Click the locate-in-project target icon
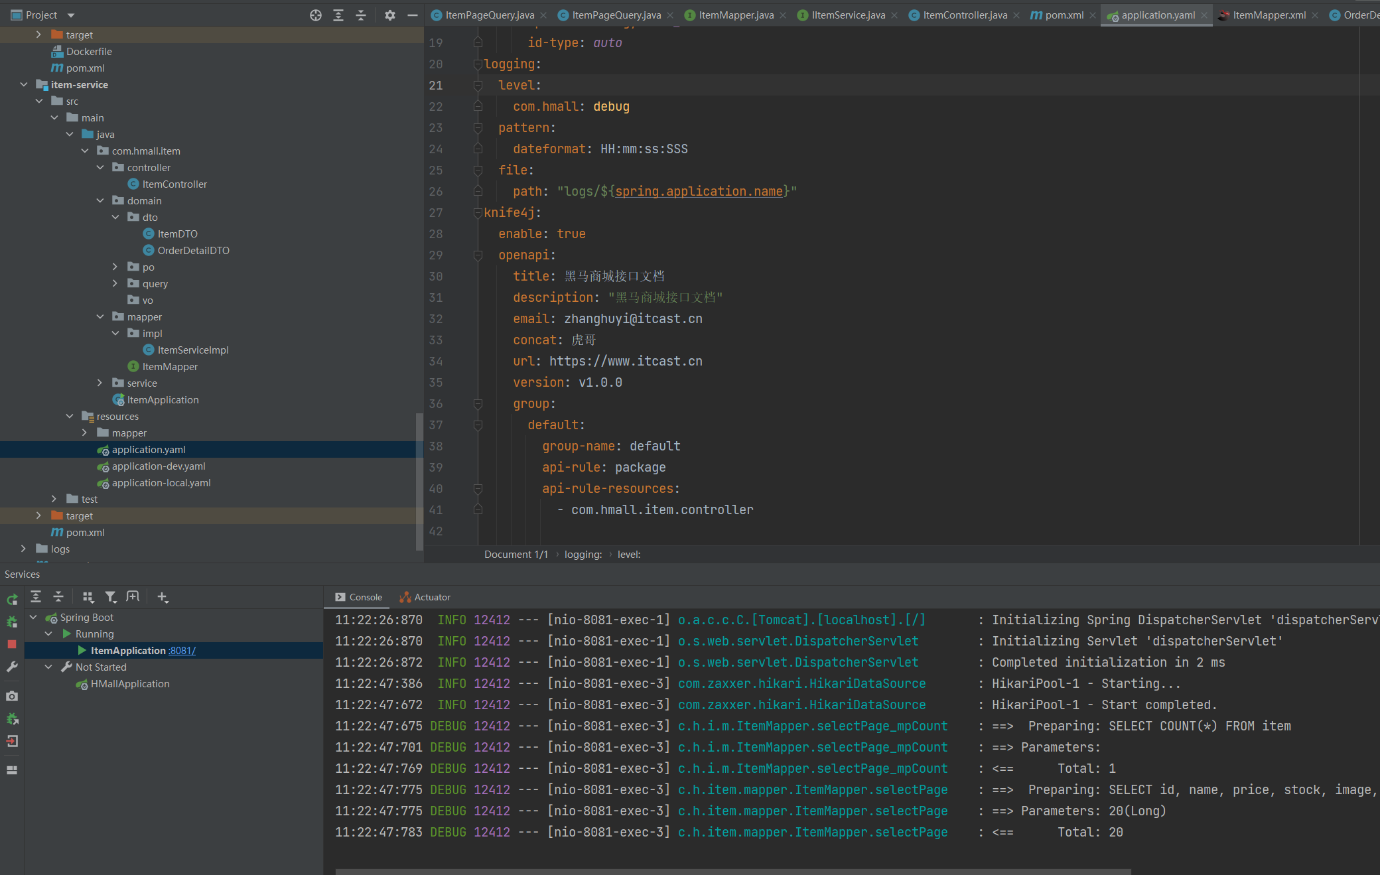The height and width of the screenshot is (875, 1380). (x=316, y=15)
